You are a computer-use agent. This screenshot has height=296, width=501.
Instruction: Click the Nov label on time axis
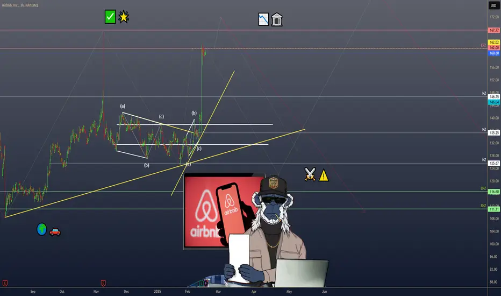tap(96, 292)
